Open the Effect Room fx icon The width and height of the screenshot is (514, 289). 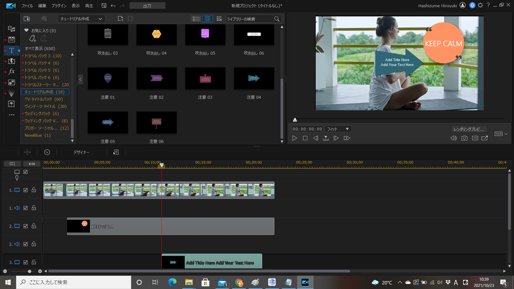click(x=12, y=71)
